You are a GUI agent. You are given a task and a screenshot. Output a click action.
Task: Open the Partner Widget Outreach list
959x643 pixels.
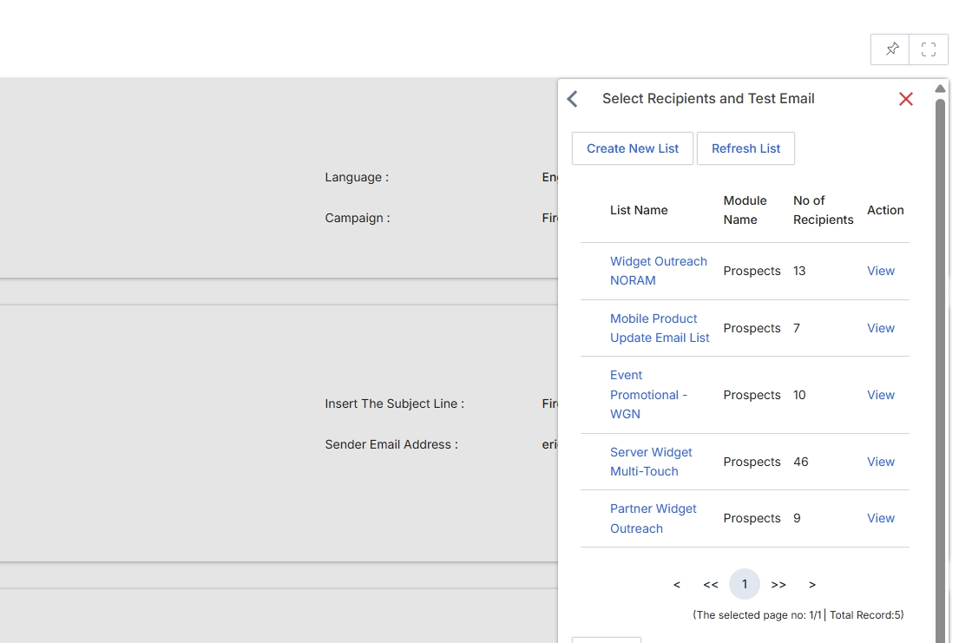coord(653,518)
